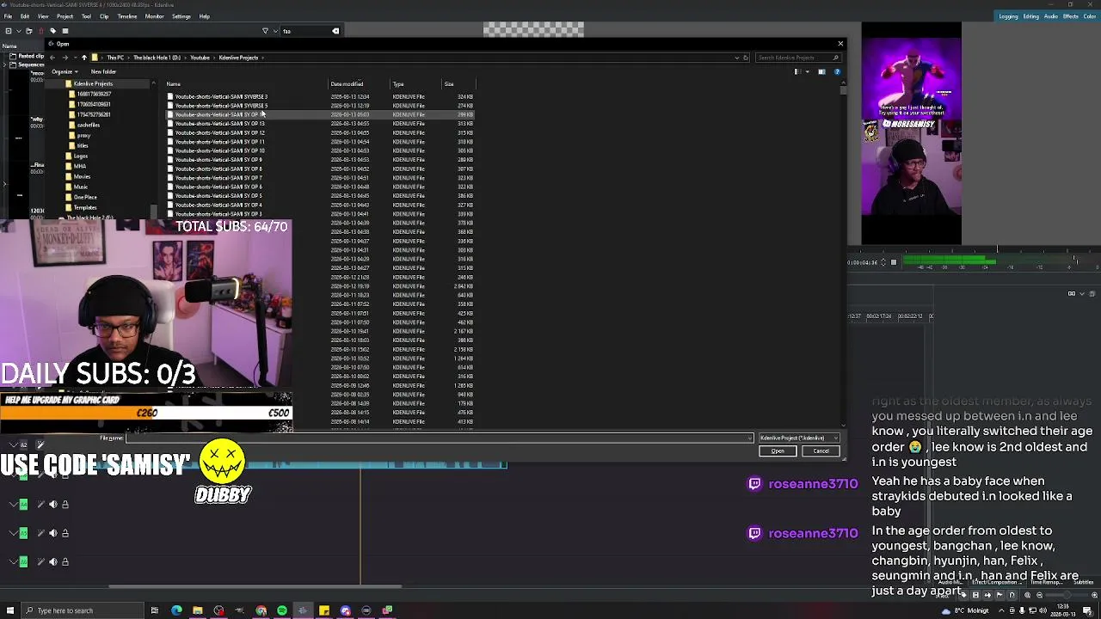Lock audio track A6

click(x=65, y=561)
